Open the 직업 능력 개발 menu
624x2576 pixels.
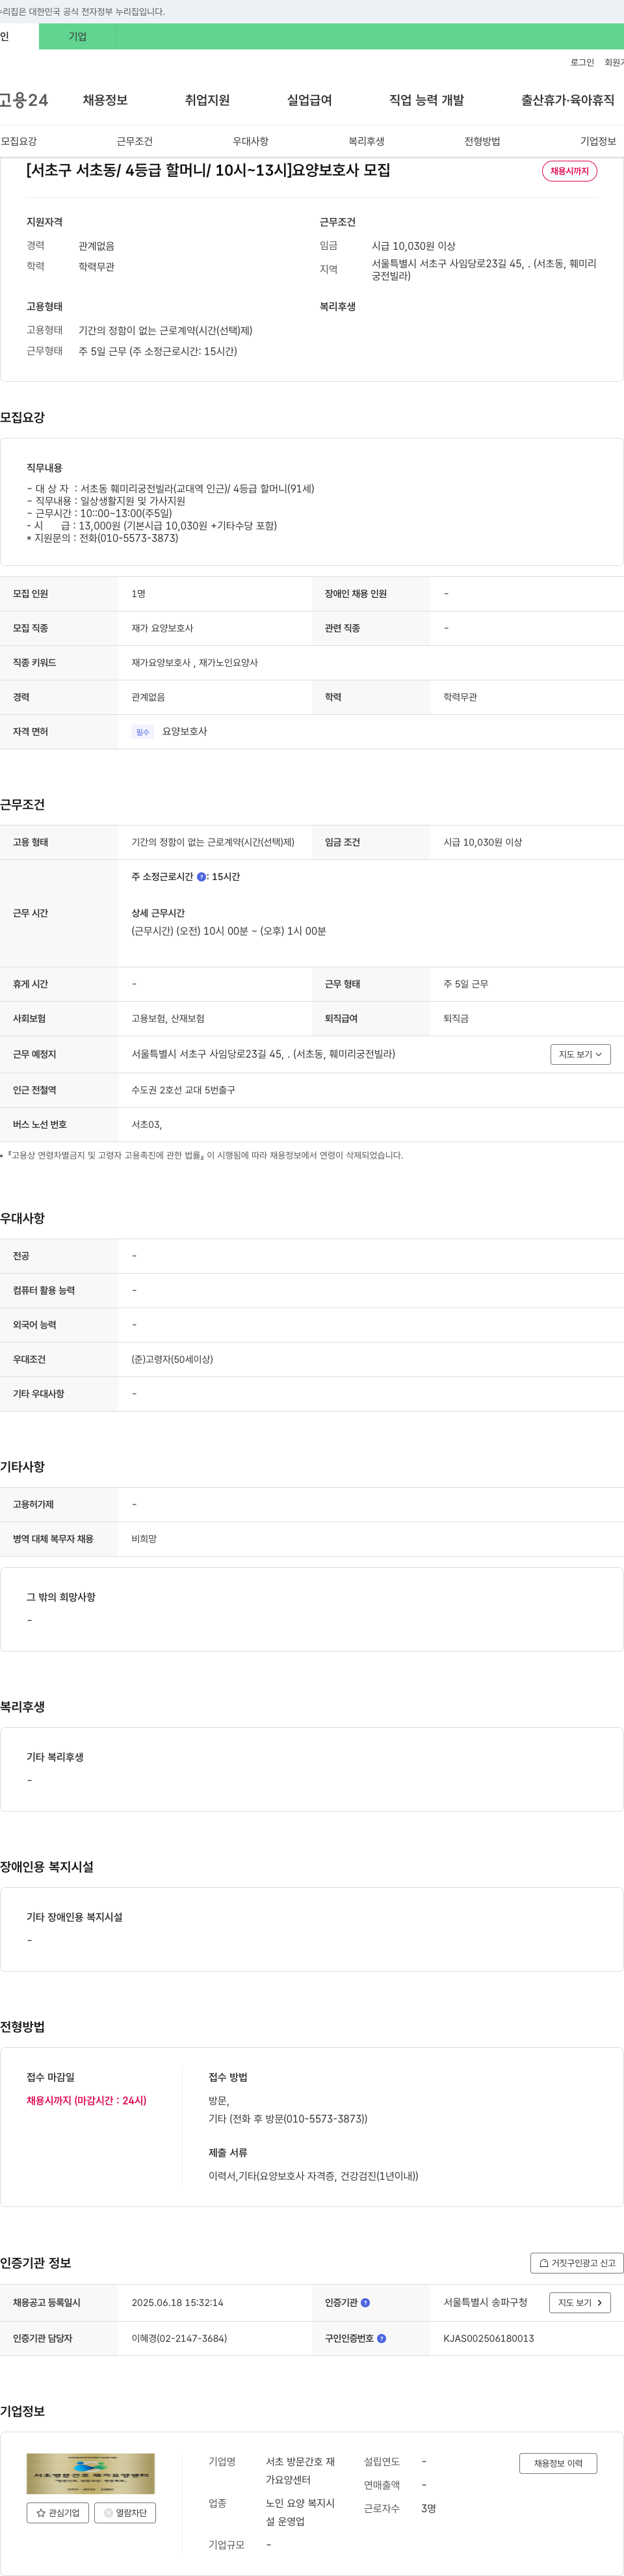pos(426,100)
